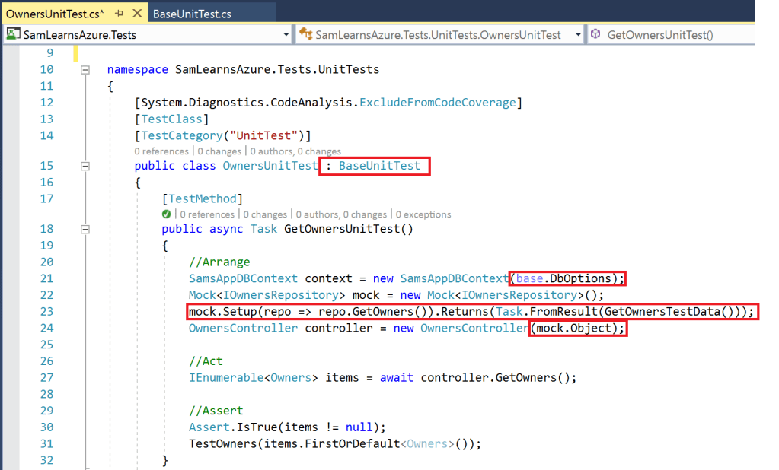This screenshot has width=779, height=470.
Task: Switch to the BaseUnitTest.cs tab
Action: click(192, 14)
